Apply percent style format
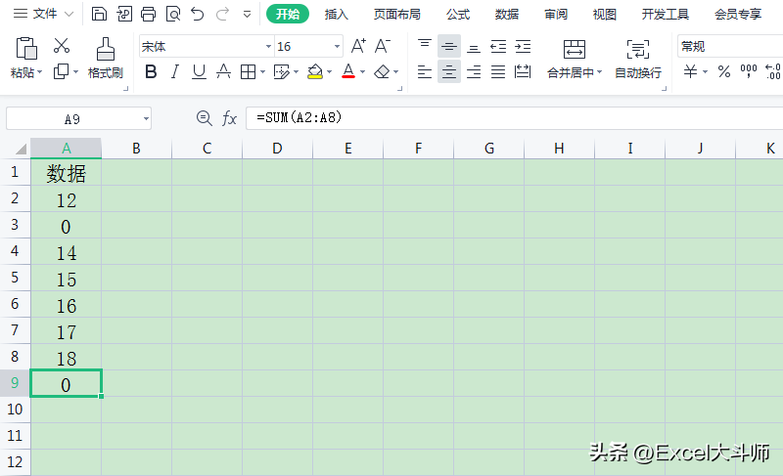 pyautogui.click(x=724, y=71)
